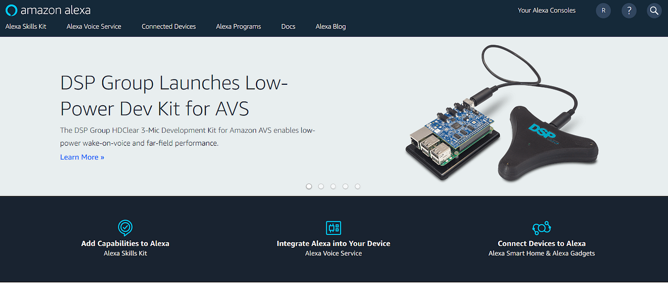The width and height of the screenshot is (668, 292).
Task: Click the Add Capabilities to Alexa heading
Action: (x=125, y=243)
